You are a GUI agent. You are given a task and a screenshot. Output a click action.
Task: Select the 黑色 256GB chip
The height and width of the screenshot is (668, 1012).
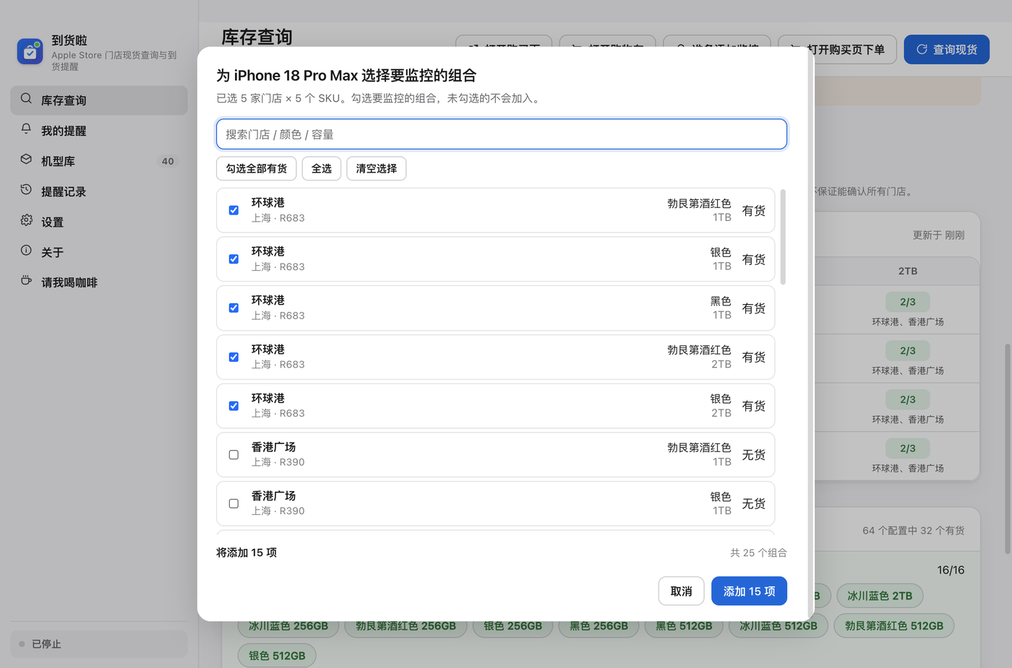[599, 626]
